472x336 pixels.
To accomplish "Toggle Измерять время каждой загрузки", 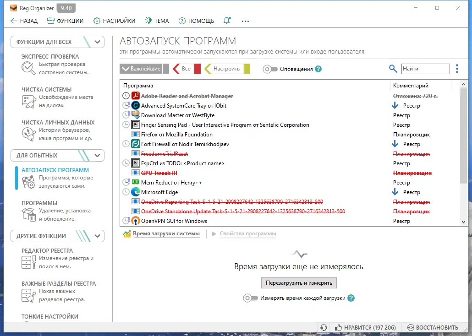I will pos(251,298).
